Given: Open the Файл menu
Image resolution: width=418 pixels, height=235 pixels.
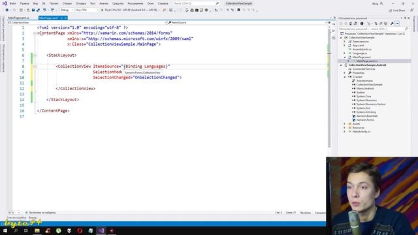Looking at the screenshot, I should pos(13,3).
